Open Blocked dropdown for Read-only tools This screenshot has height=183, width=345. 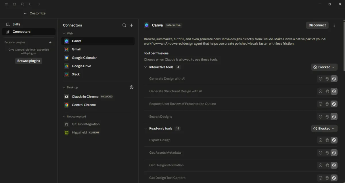point(324,129)
